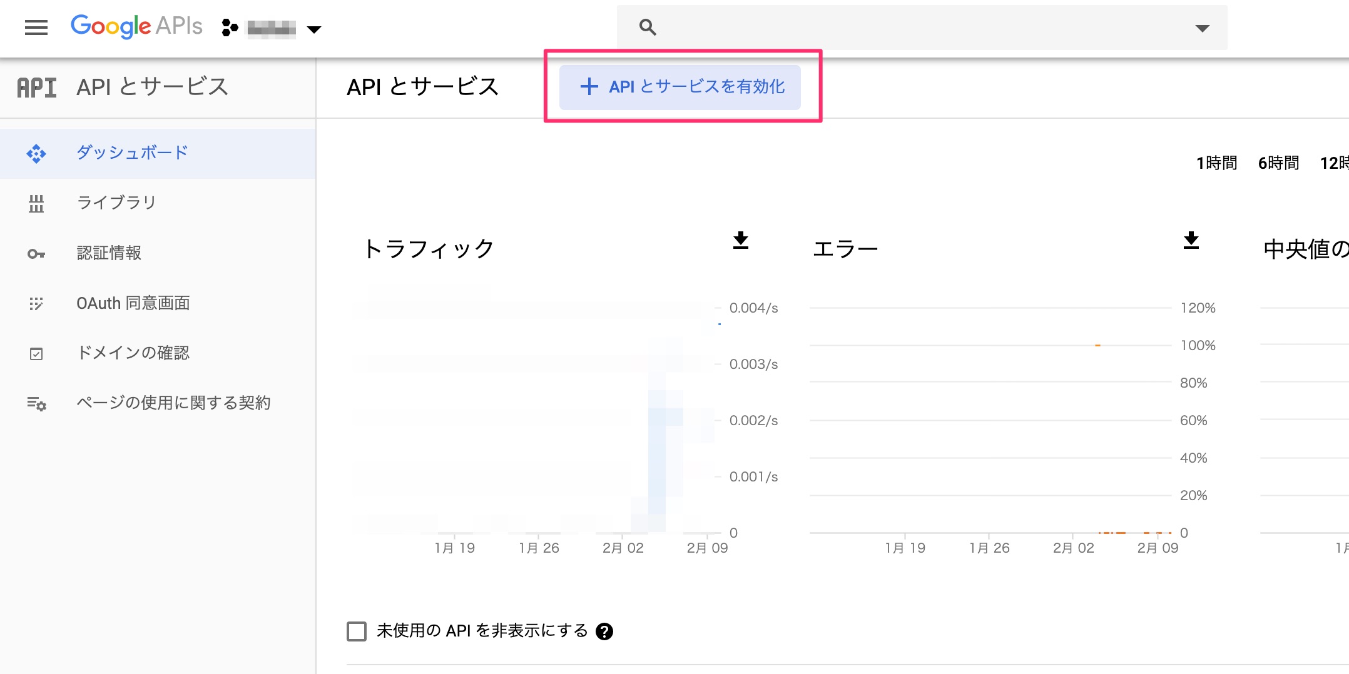Click the API とサービス heading
This screenshot has height=674, width=1349.
[x=422, y=87]
